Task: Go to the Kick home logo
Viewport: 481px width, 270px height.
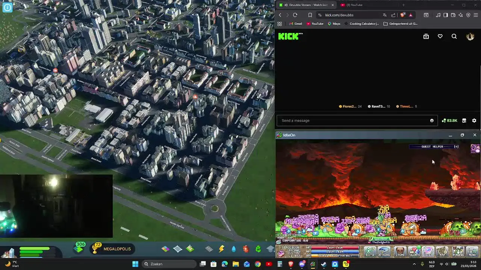Action: click(290, 36)
